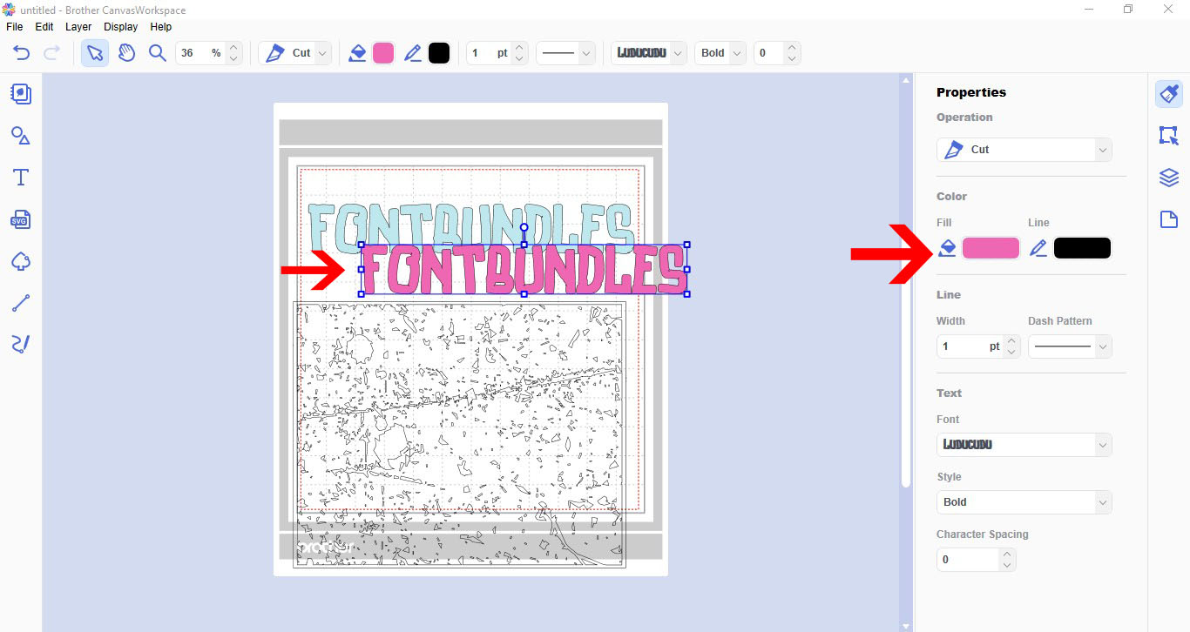Open the Layers panel on the right sidebar
Image resolution: width=1190 pixels, height=632 pixels.
[x=1168, y=177]
